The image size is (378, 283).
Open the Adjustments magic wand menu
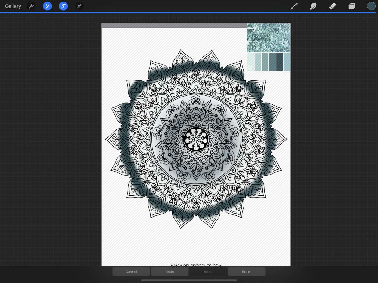click(47, 6)
